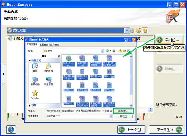Switch to the 文件浏览器 tab

pos(32,44)
